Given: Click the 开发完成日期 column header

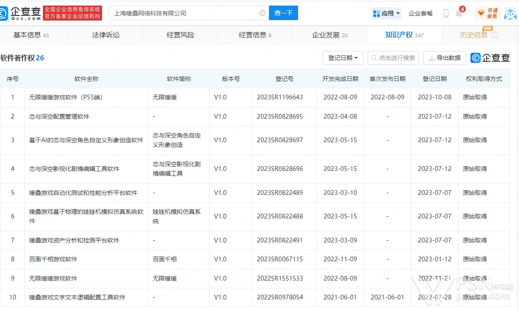Looking at the screenshot, I should [341, 79].
